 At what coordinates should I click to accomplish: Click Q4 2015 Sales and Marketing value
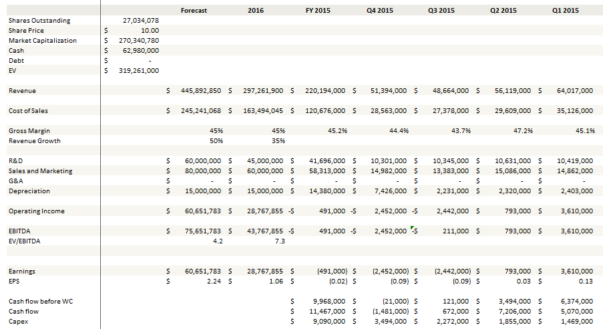[x=389, y=171]
